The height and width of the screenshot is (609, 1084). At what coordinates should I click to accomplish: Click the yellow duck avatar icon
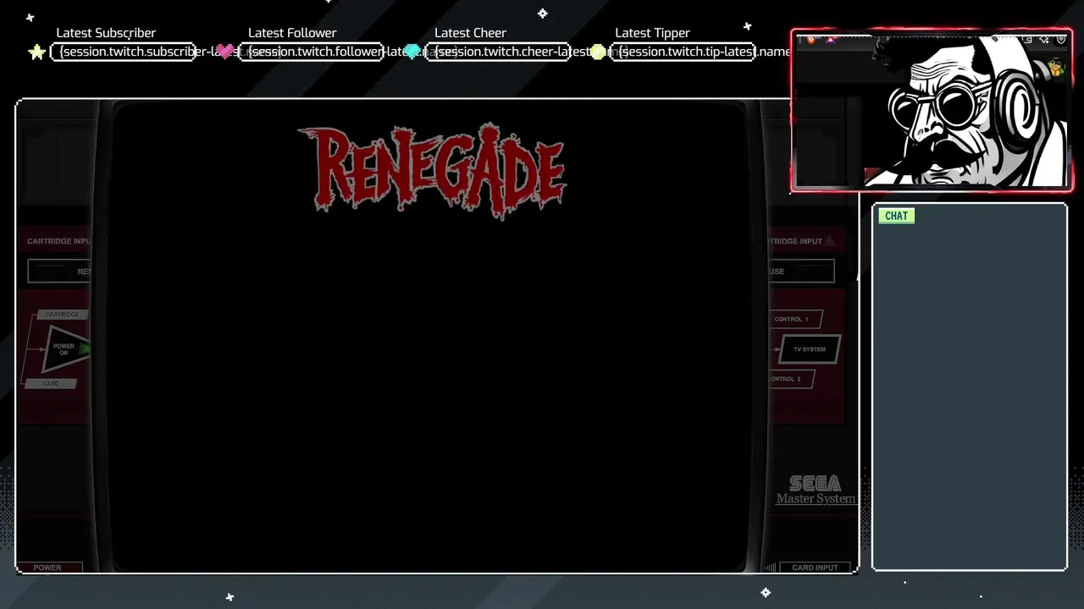[1055, 69]
